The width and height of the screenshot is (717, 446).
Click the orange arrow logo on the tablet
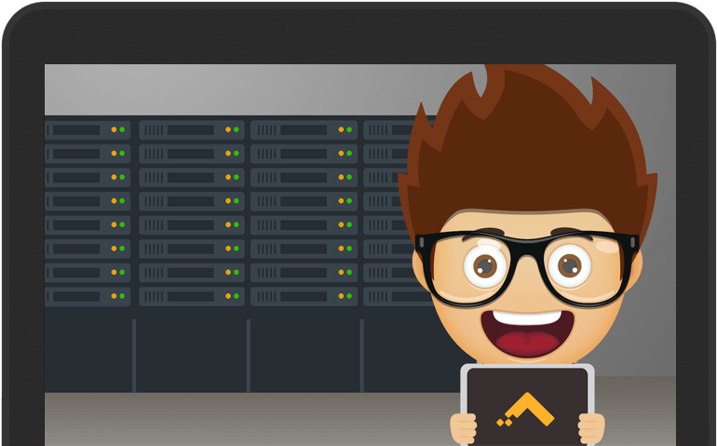coord(527,412)
